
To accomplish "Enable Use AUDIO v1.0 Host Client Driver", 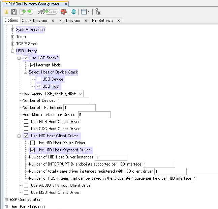I will click(x=26, y=185).
